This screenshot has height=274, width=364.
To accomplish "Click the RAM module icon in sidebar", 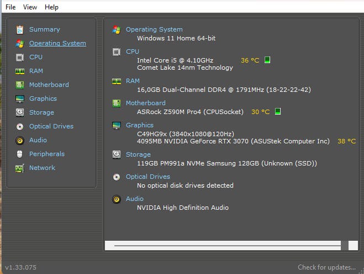I will (x=20, y=71).
